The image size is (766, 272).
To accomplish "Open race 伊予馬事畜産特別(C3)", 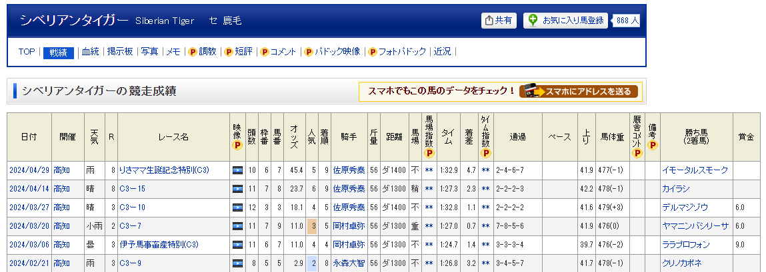I will coord(159,245).
